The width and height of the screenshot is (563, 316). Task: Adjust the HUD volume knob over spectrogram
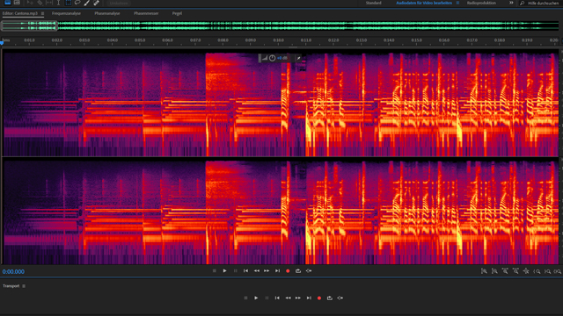272,58
